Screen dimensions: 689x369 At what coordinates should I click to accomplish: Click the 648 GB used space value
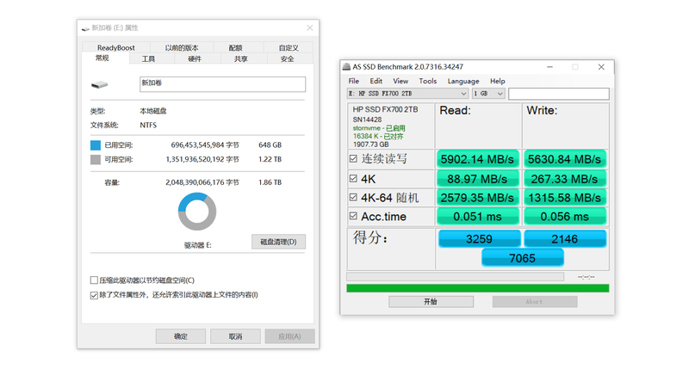[270, 145]
